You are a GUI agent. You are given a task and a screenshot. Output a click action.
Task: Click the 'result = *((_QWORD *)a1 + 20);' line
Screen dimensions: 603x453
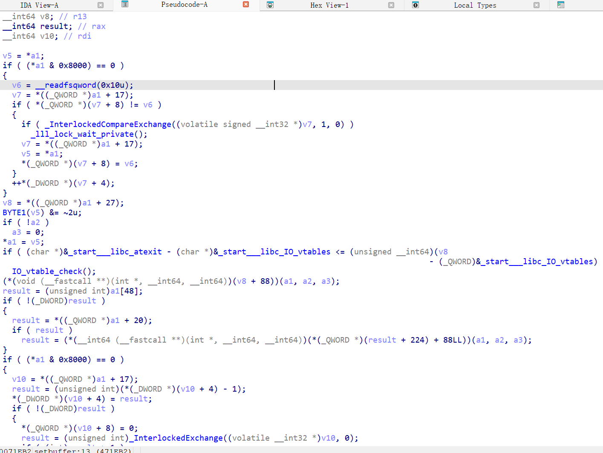82,320
